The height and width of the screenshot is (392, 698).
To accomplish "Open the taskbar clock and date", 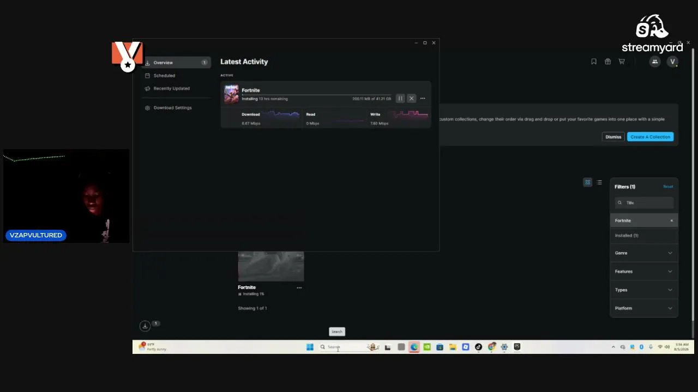I will (682, 347).
